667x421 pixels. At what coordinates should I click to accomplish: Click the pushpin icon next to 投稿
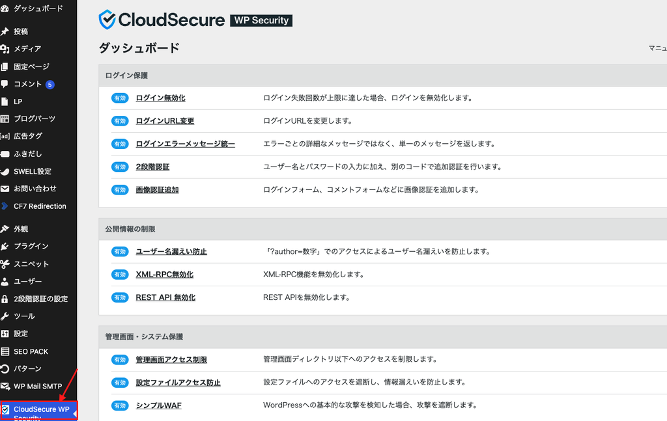pyautogui.click(x=5, y=31)
